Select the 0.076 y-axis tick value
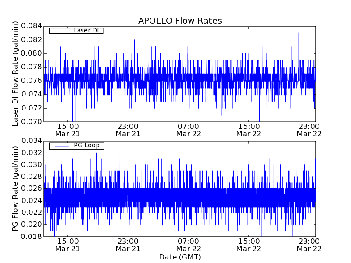 pyautogui.click(x=32, y=81)
